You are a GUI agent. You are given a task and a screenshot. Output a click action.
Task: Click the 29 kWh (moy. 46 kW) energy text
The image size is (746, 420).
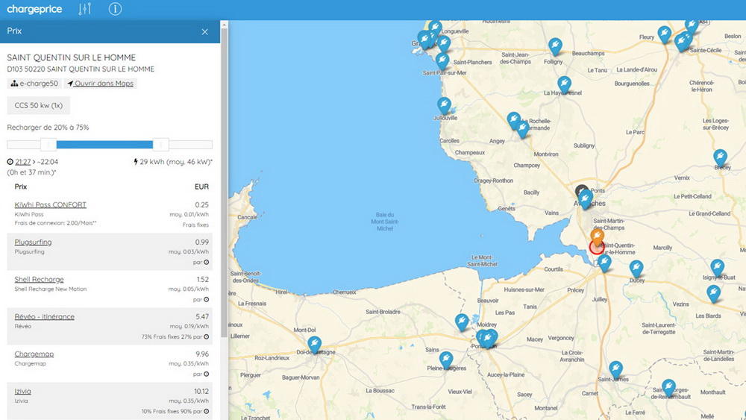tap(173, 162)
